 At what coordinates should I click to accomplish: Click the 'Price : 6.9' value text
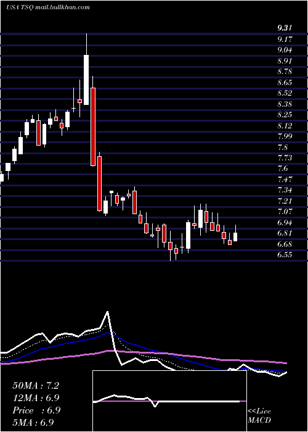(36, 410)
